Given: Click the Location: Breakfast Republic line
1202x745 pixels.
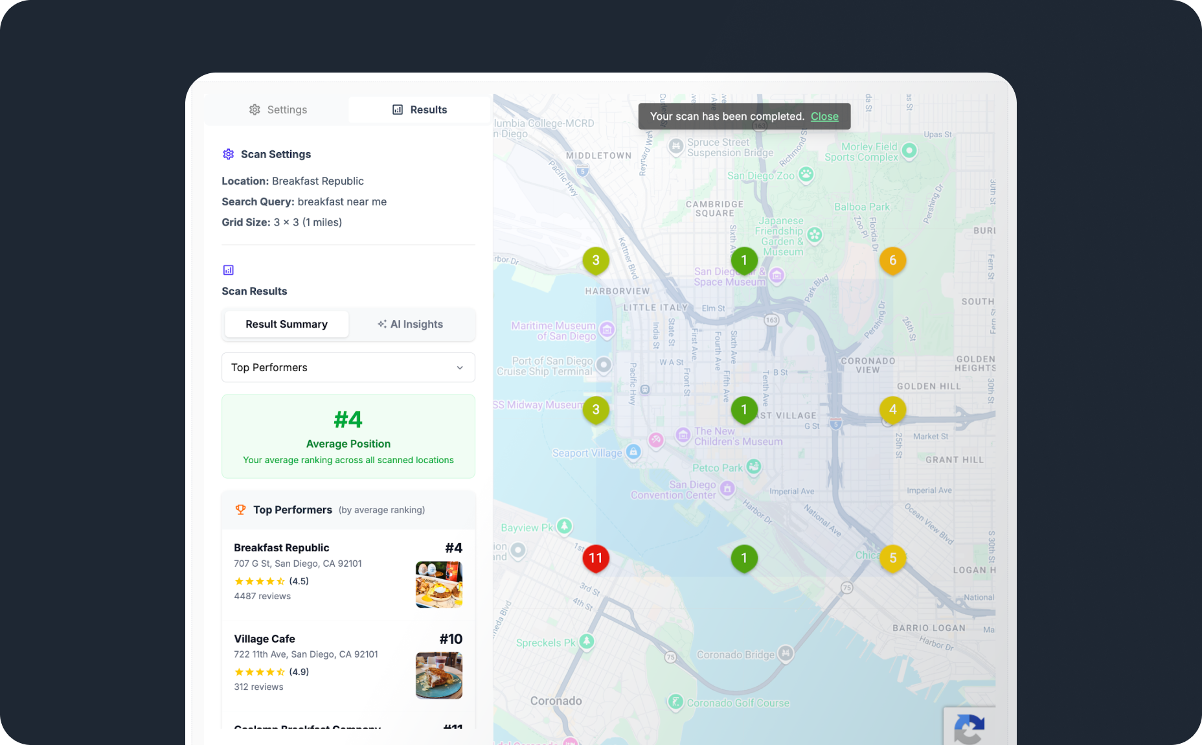Looking at the screenshot, I should coord(293,181).
